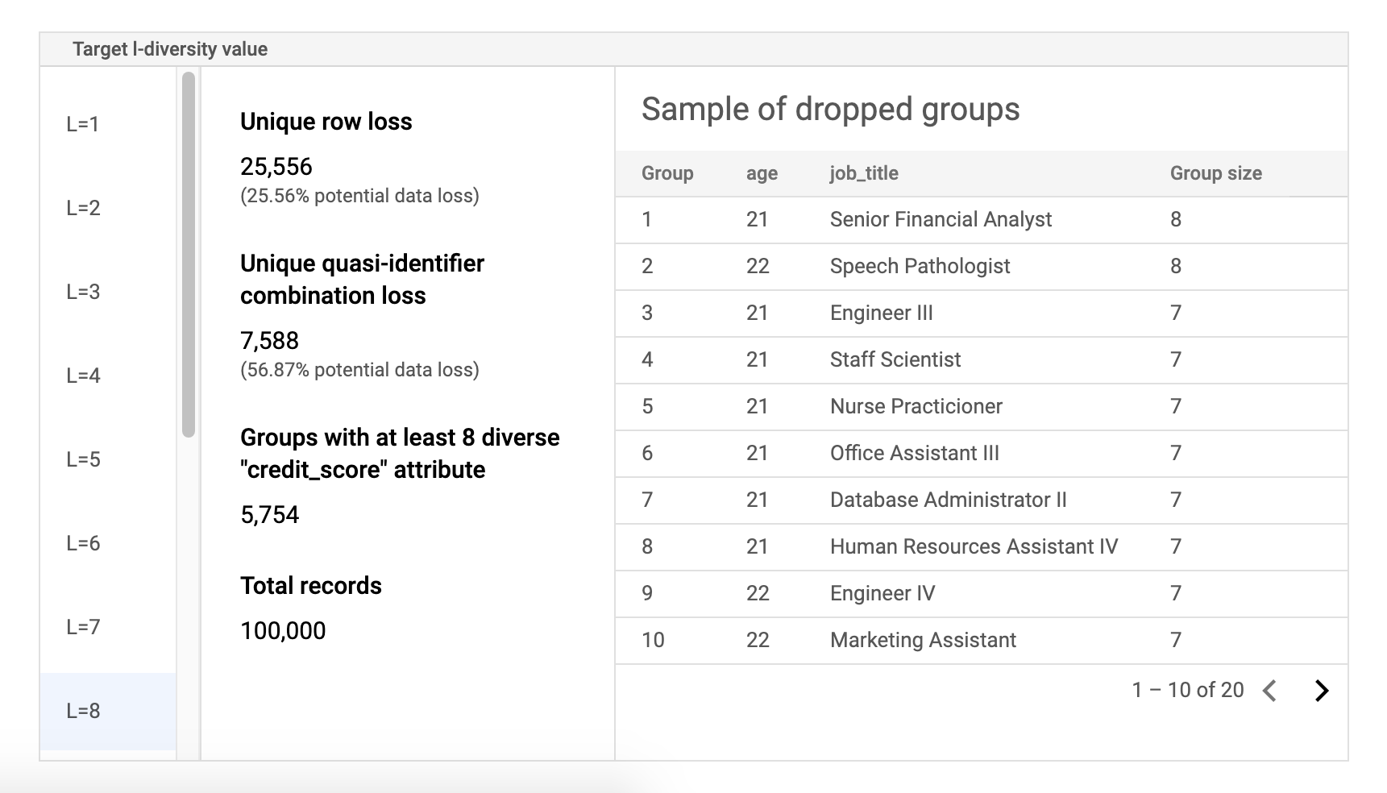Go to previous page of dropped groups
The image size is (1387, 793).
tap(1270, 691)
